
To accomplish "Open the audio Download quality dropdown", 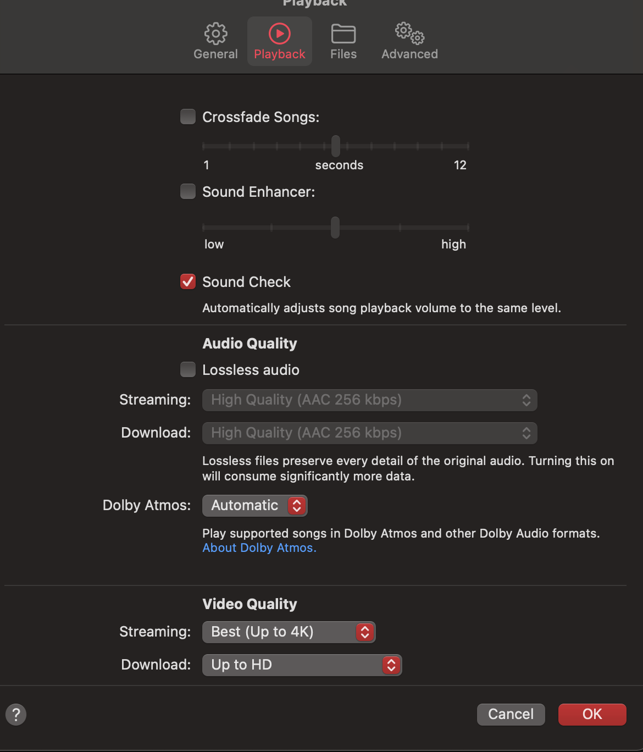I will [x=369, y=433].
